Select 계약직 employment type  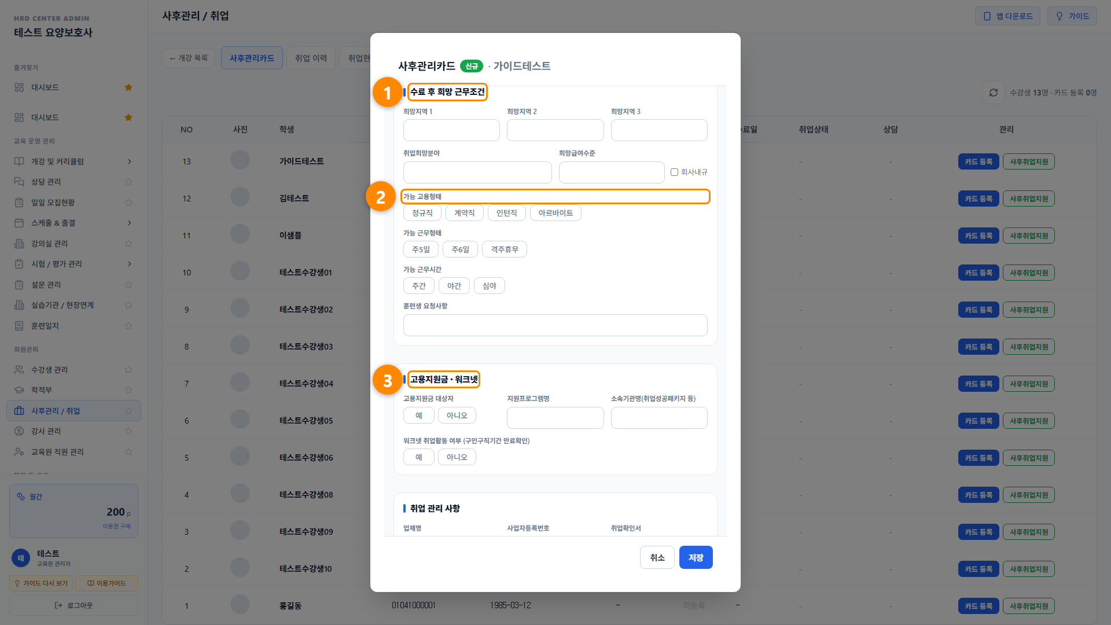[x=465, y=213]
